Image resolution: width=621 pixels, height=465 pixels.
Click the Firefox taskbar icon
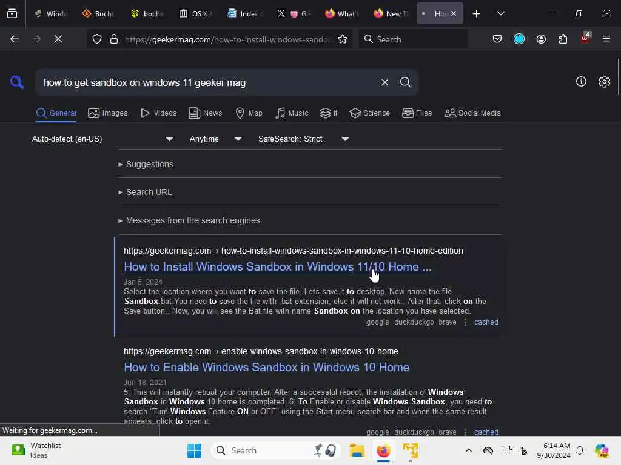383,450
